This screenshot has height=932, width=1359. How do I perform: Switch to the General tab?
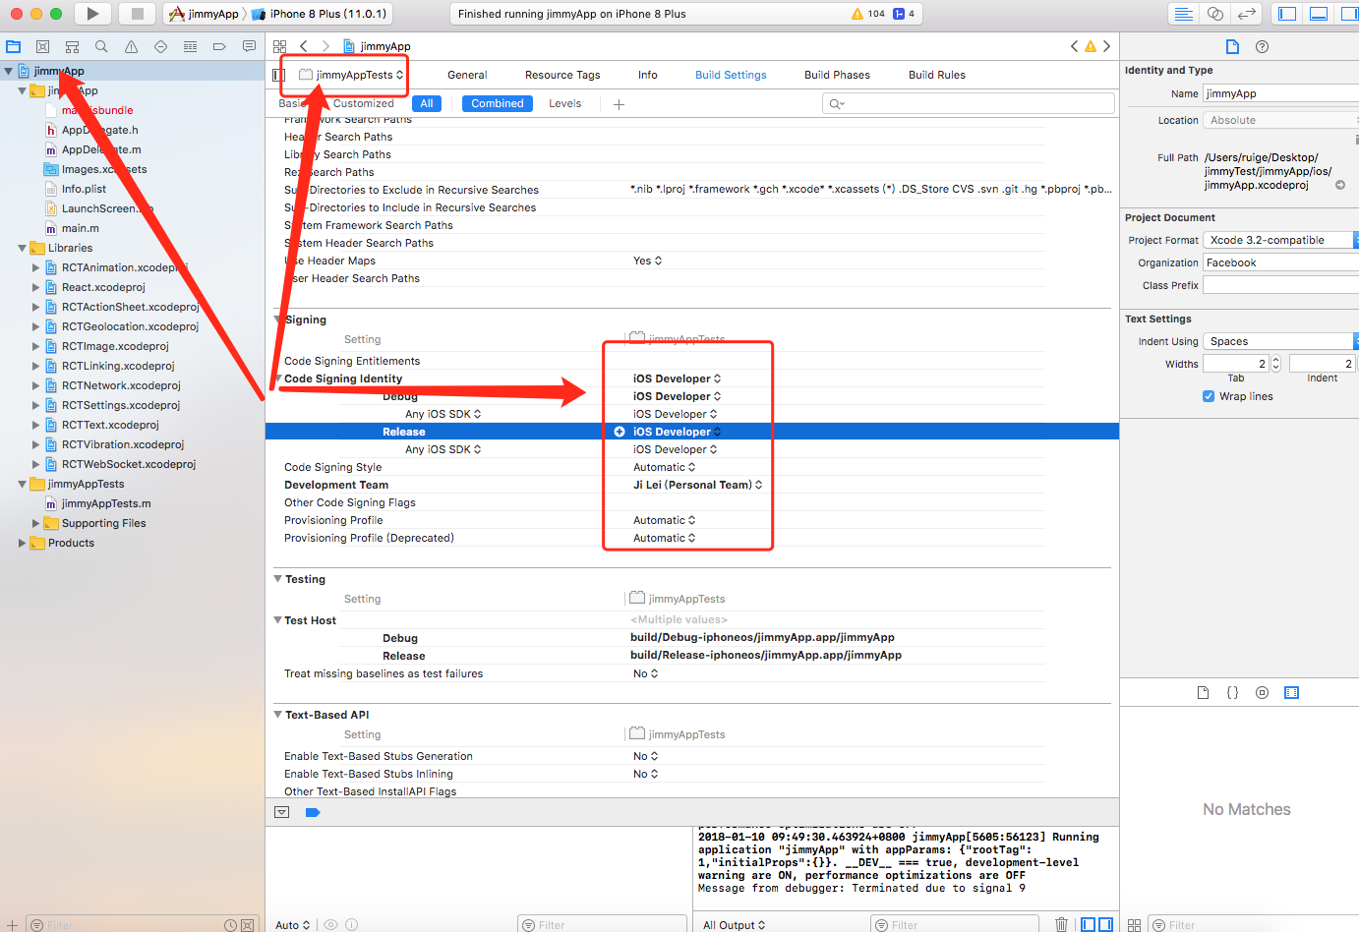[467, 74]
